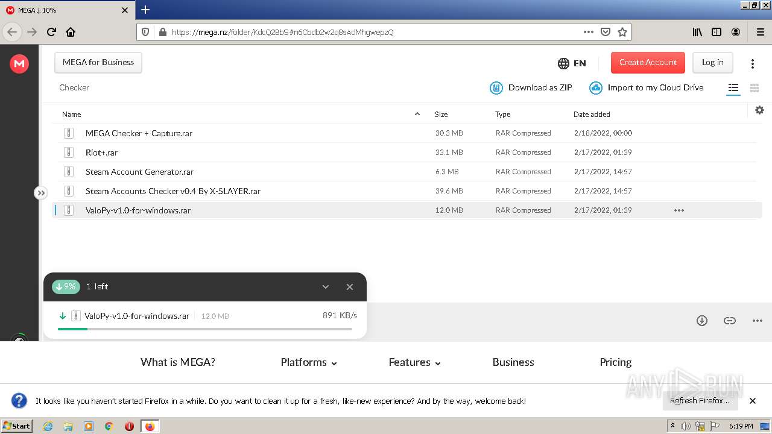This screenshot has width=772, height=434.
Task: Click the Download as ZIP icon
Action: pyautogui.click(x=496, y=88)
